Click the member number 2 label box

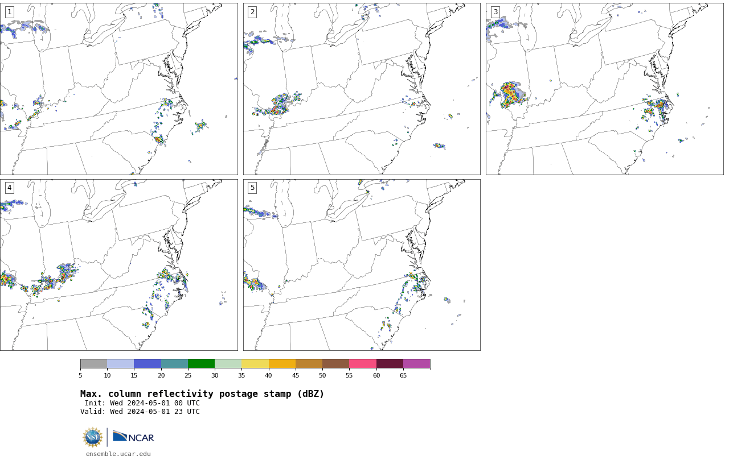pyautogui.click(x=252, y=12)
